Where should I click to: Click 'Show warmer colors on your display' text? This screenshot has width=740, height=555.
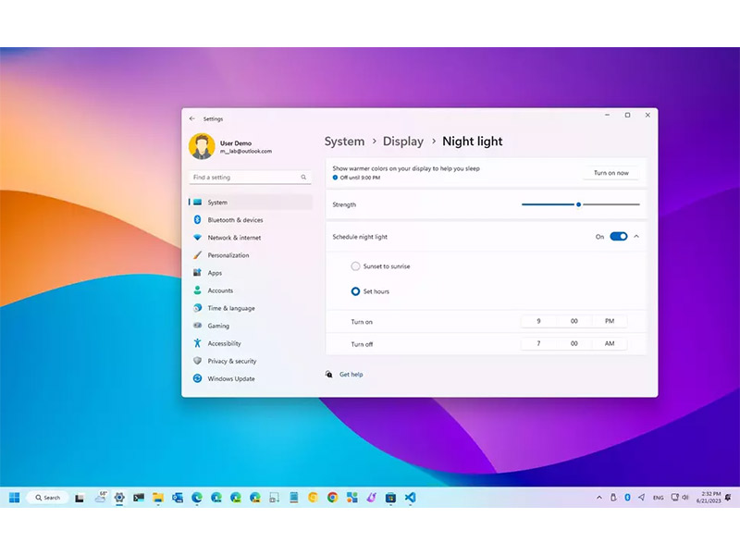406,168
